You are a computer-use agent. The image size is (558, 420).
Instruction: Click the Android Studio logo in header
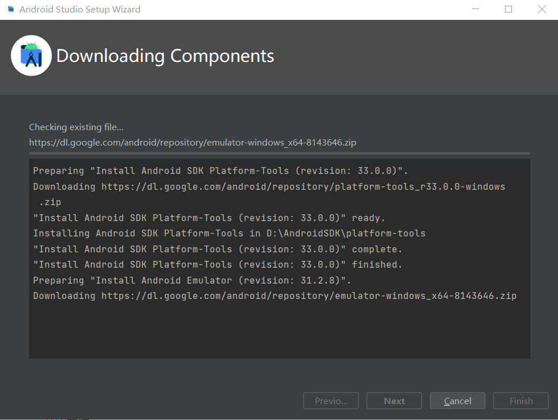pyautogui.click(x=31, y=56)
